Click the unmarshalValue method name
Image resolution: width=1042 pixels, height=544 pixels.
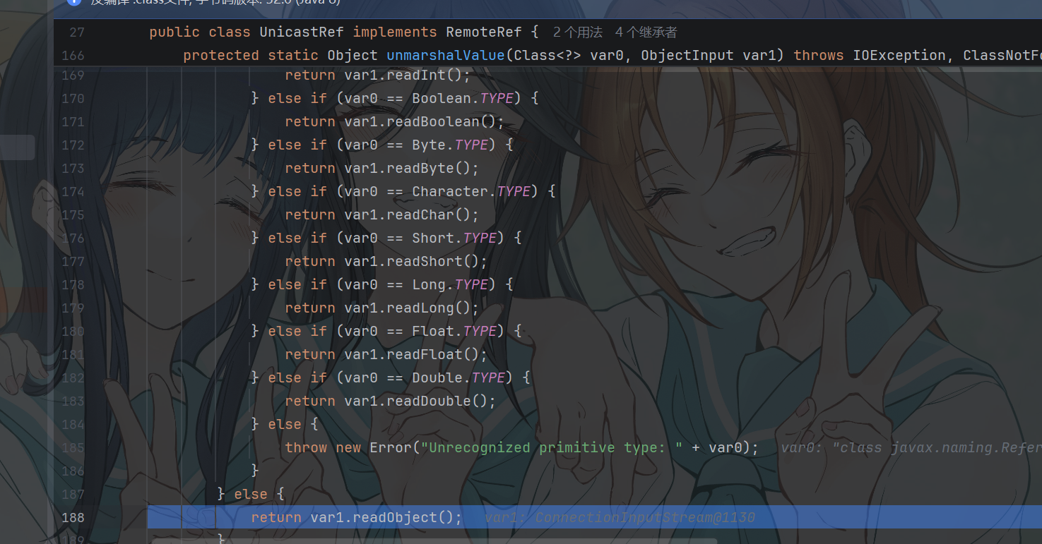[x=446, y=55]
